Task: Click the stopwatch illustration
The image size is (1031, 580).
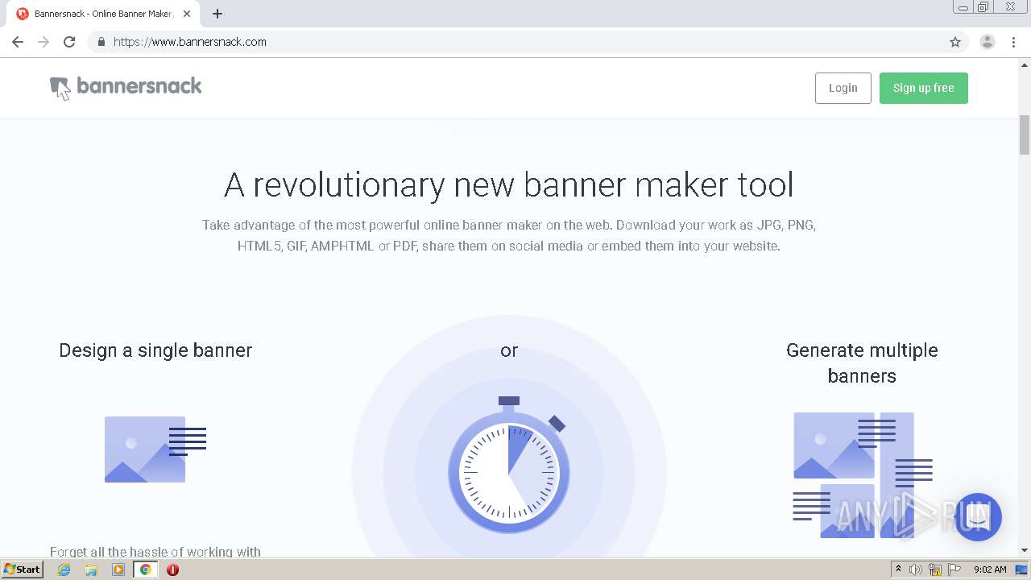Action: pos(509,464)
